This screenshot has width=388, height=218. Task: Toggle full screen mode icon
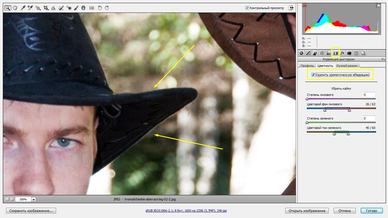pos(291,8)
